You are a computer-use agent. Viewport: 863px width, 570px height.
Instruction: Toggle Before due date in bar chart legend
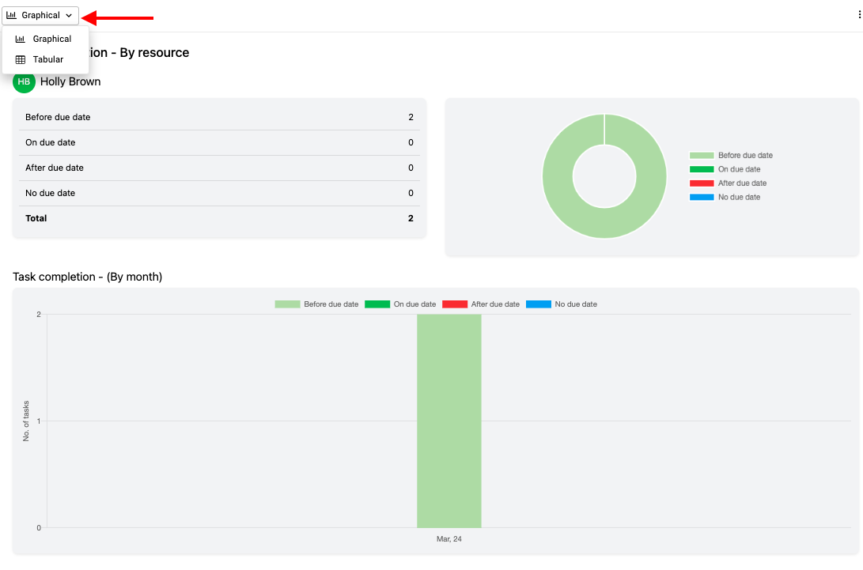pyautogui.click(x=316, y=304)
